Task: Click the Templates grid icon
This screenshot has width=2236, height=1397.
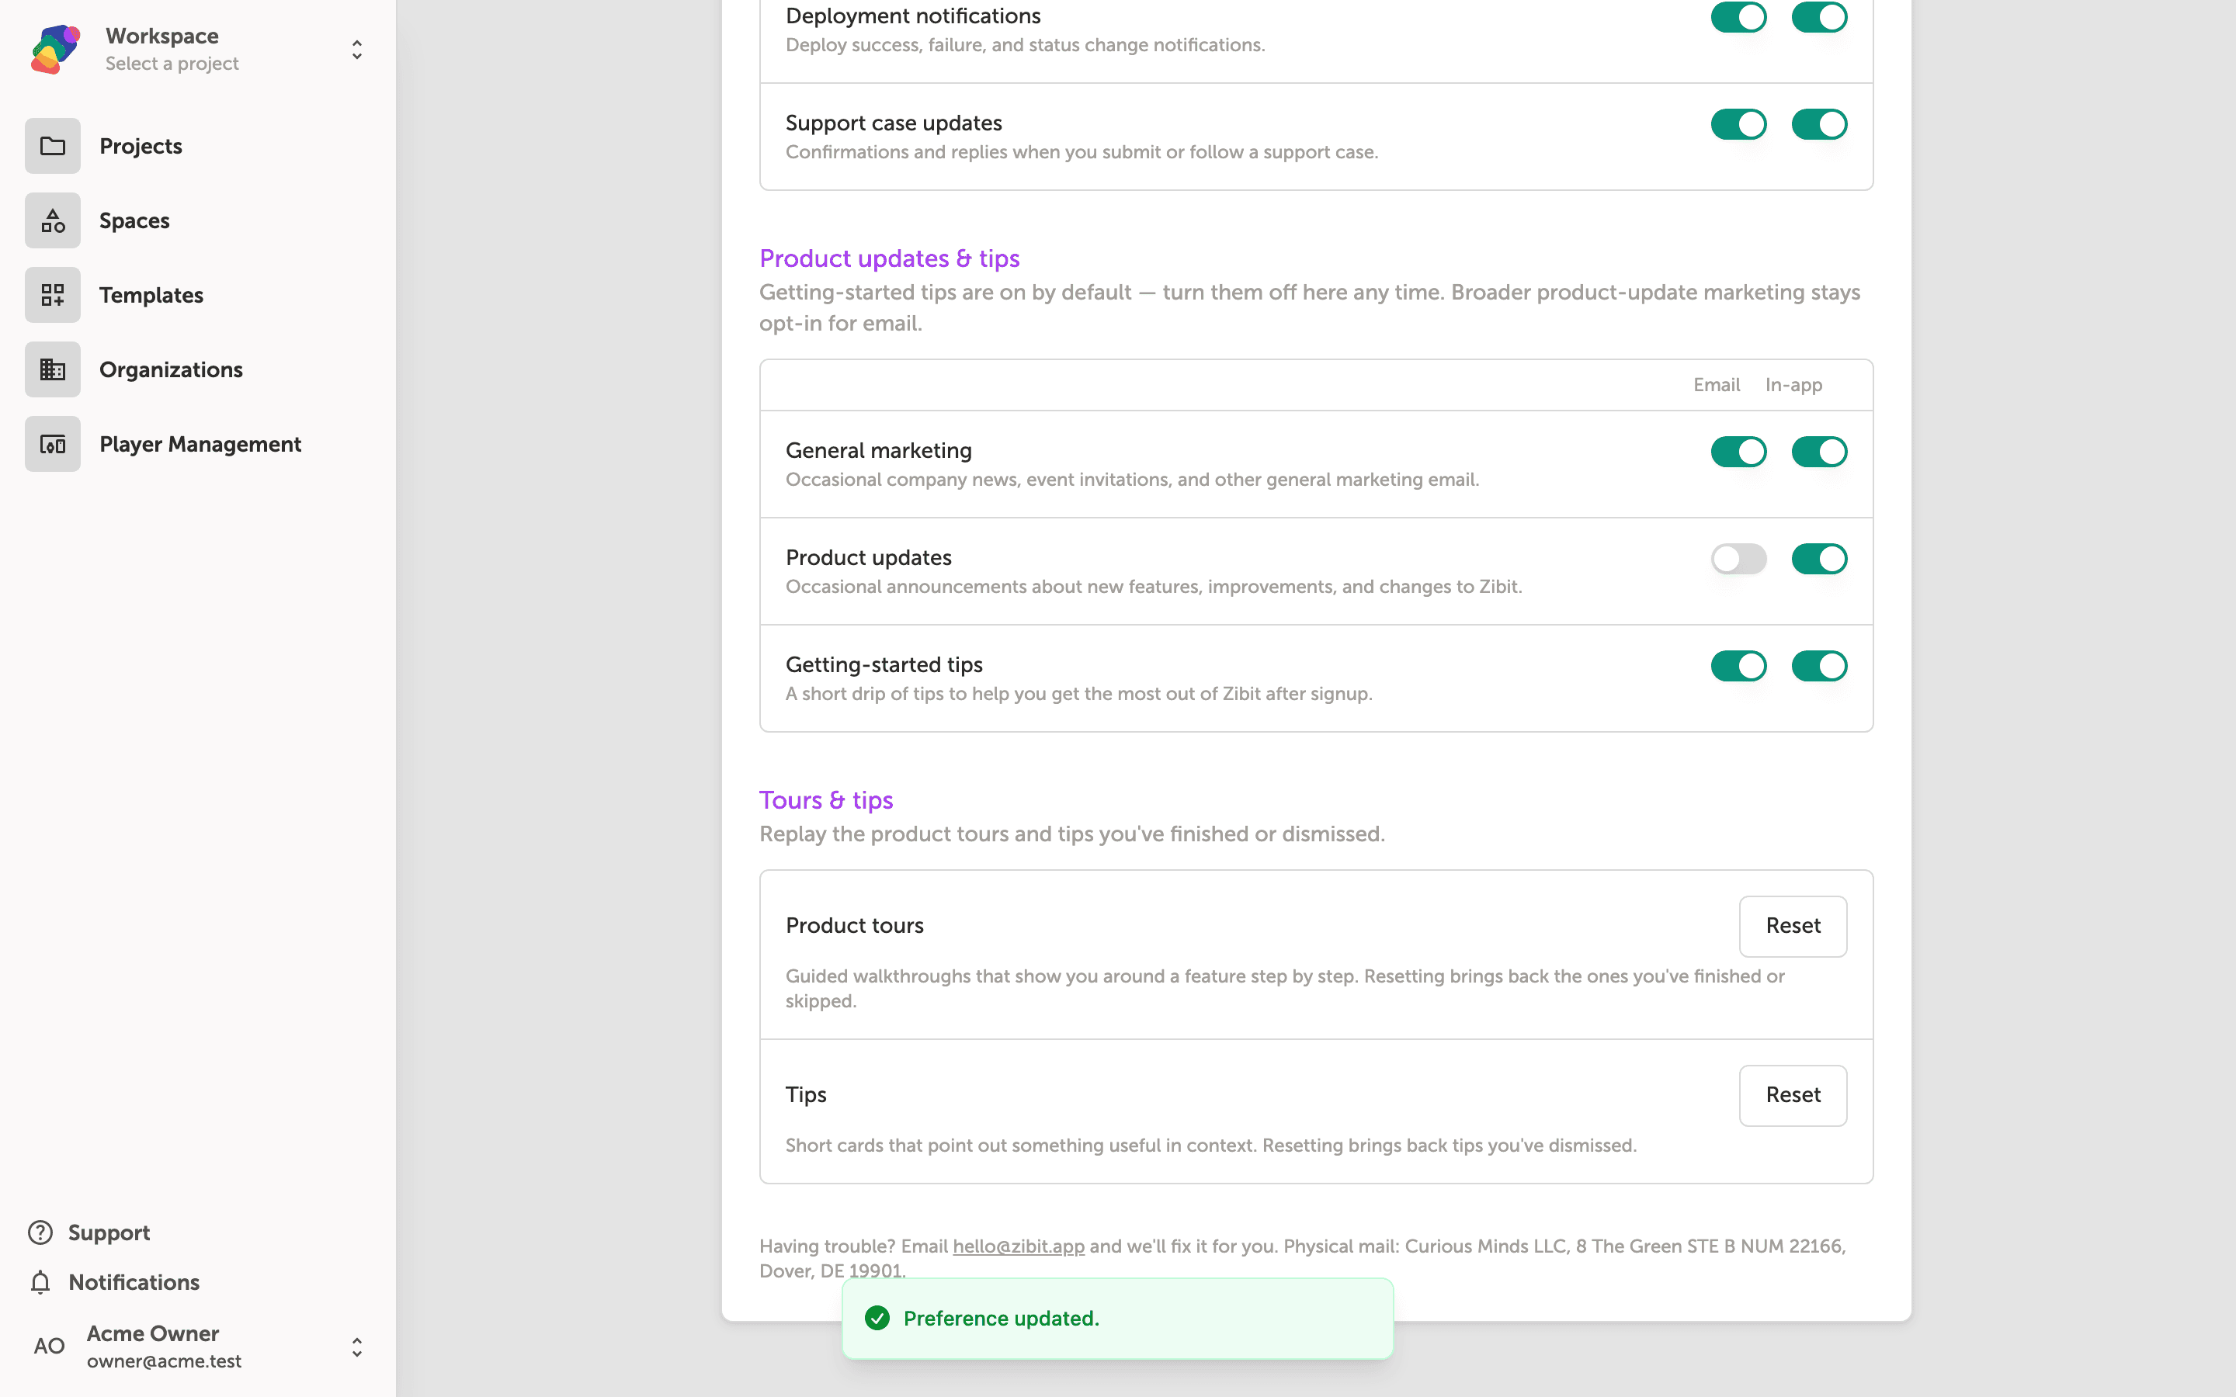Action: 53,295
